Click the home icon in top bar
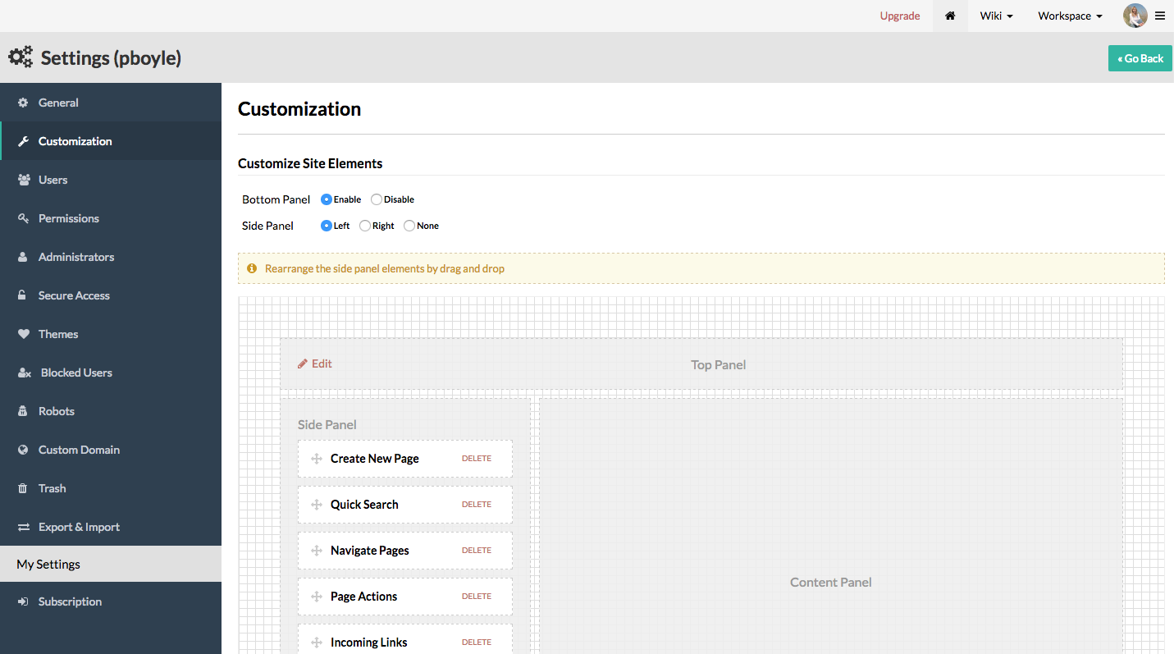This screenshot has width=1174, height=654. [x=950, y=16]
